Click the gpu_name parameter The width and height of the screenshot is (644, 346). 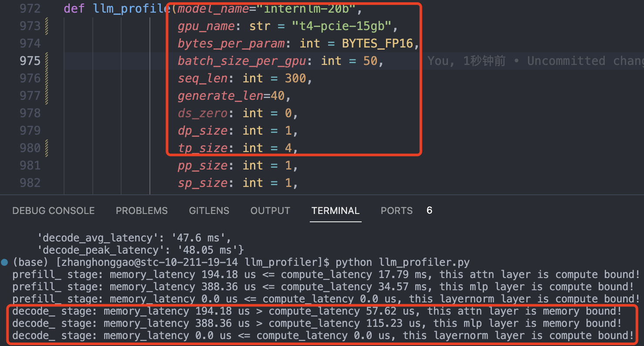pos(206,26)
